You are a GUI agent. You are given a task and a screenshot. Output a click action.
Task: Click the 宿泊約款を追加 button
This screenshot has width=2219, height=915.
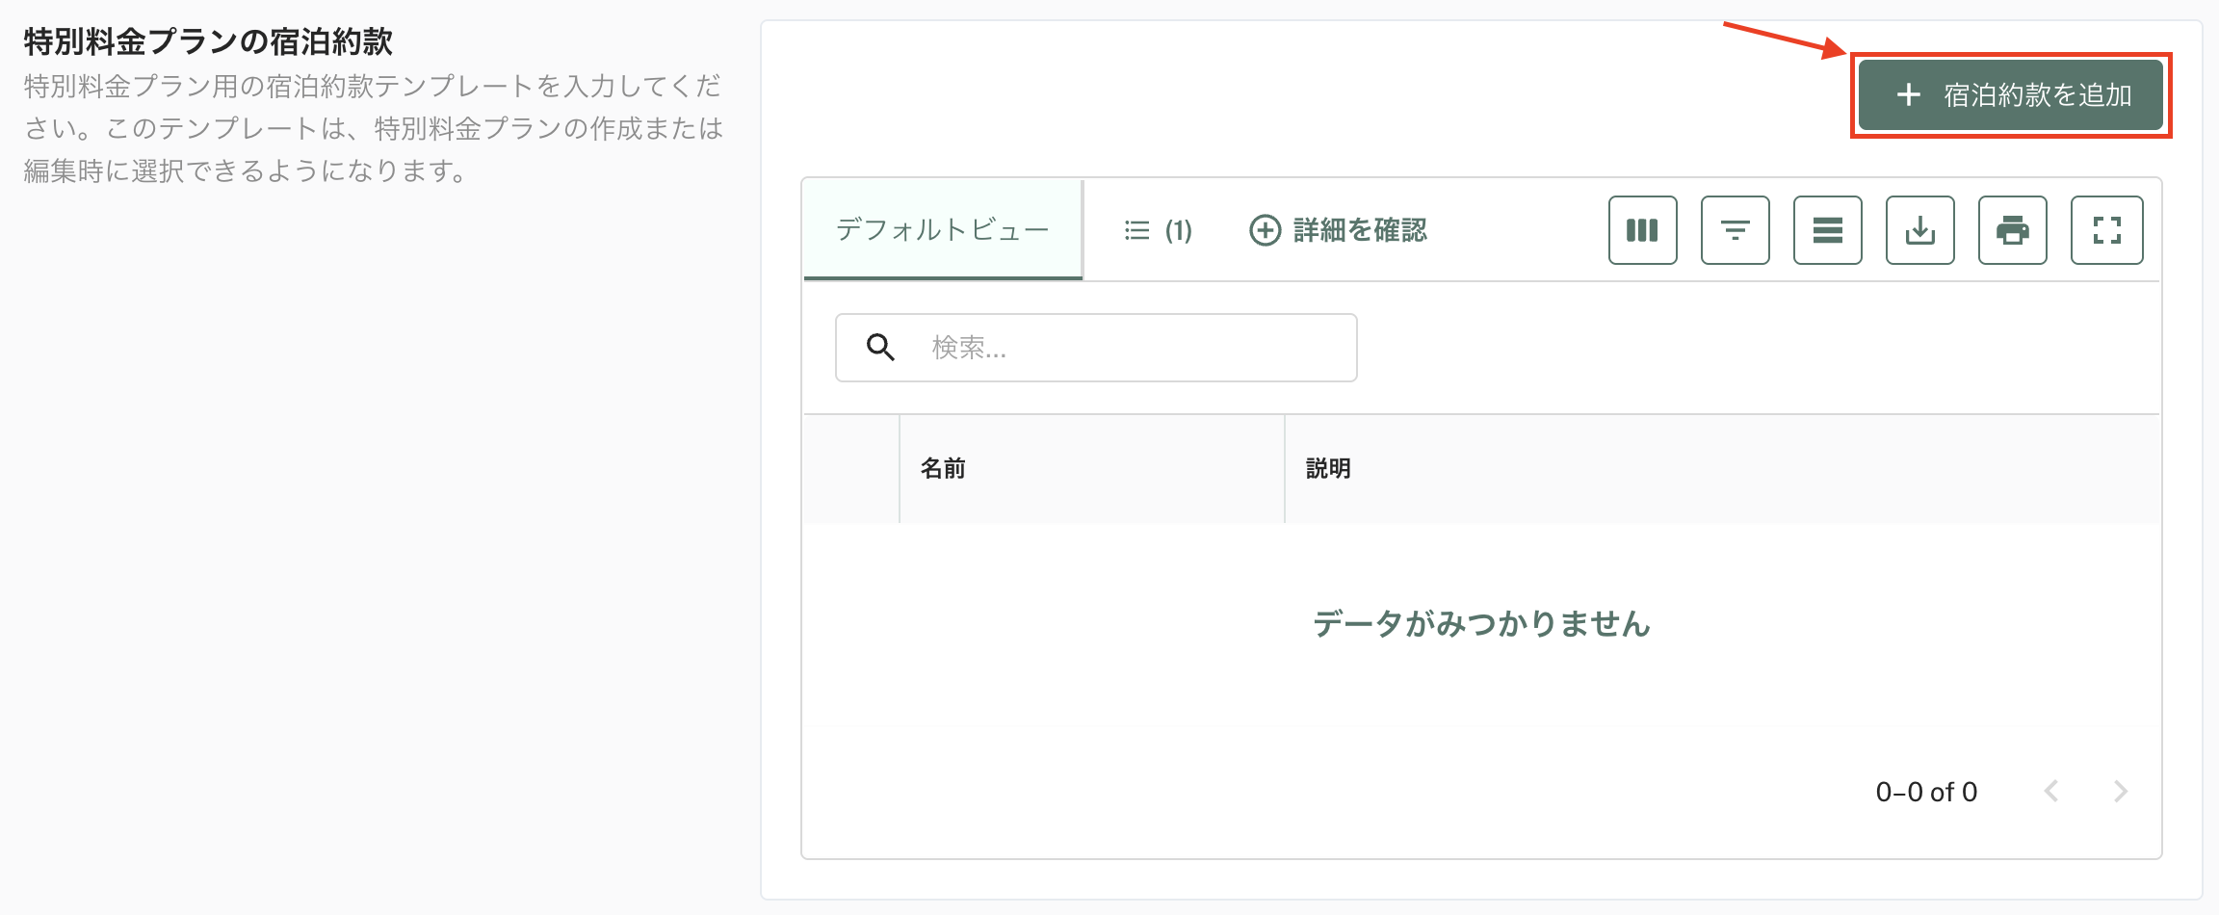pyautogui.click(x=2011, y=95)
